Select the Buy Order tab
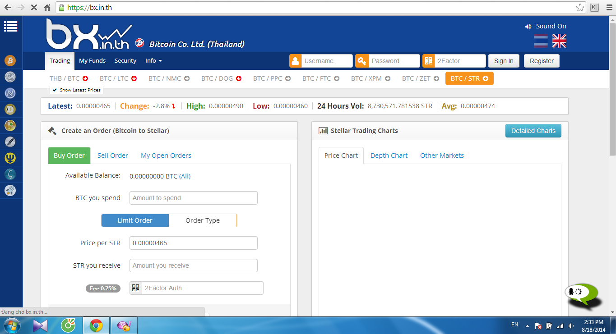Image resolution: width=616 pixels, height=334 pixels. [69, 156]
